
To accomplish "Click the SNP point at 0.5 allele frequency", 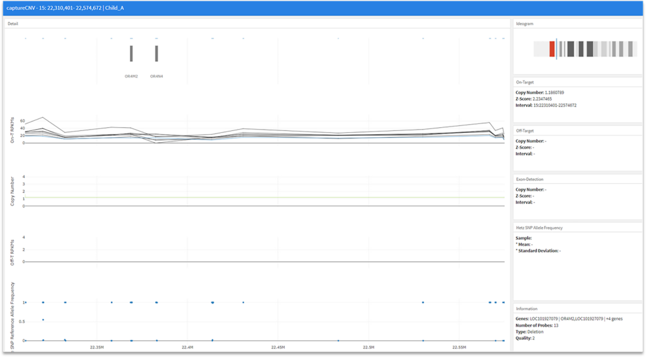I will click(43, 320).
